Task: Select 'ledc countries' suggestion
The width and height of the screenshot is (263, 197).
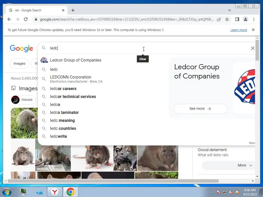Action: coord(103,128)
